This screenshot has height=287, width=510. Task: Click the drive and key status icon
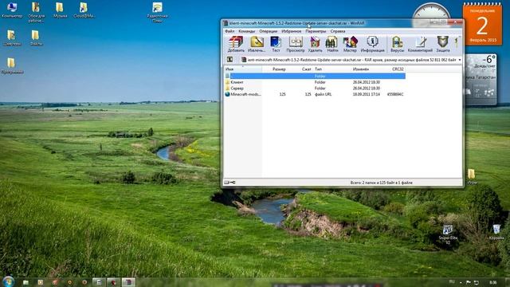pyautogui.click(x=229, y=183)
